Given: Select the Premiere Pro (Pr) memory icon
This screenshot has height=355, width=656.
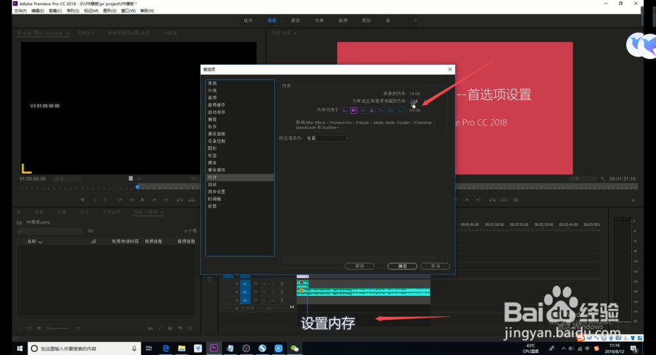Looking at the screenshot, I should coord(354,111).
